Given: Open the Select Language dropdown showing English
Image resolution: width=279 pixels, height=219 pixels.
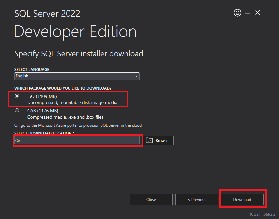Looking at the screenshot, I should [76, 76].
